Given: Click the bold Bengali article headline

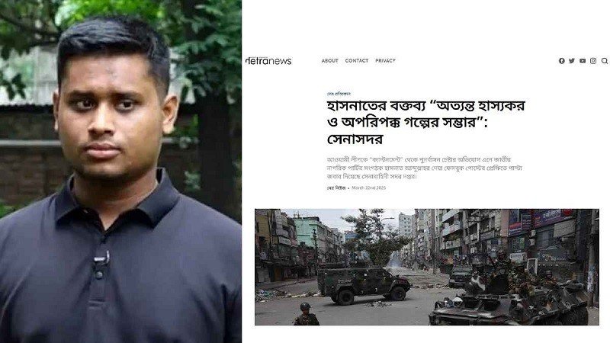Looking at the screenshot, I should point(425,122).
